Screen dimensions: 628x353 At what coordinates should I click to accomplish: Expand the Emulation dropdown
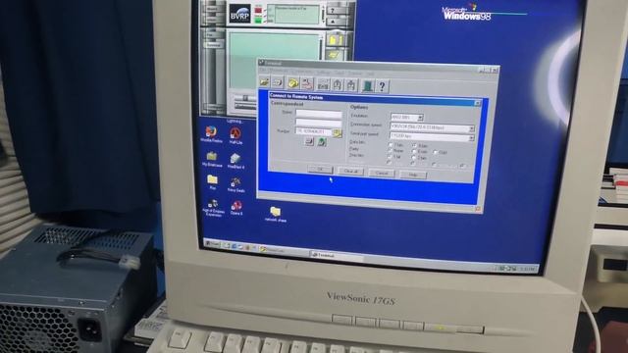point(420,118)
